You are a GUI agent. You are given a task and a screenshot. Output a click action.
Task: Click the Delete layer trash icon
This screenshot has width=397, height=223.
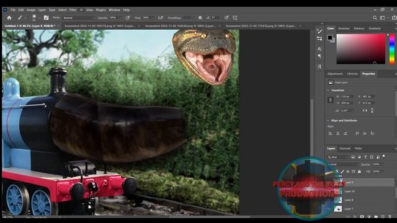pyautogui.click(x=390, y=217)
